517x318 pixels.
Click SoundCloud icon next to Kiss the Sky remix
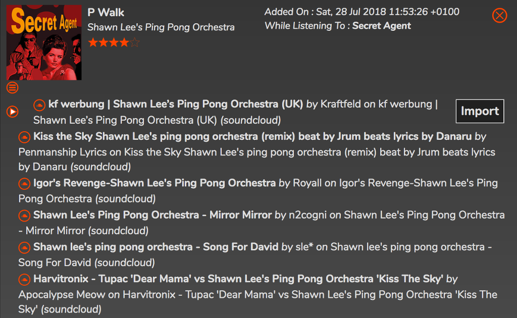point(24,137)
